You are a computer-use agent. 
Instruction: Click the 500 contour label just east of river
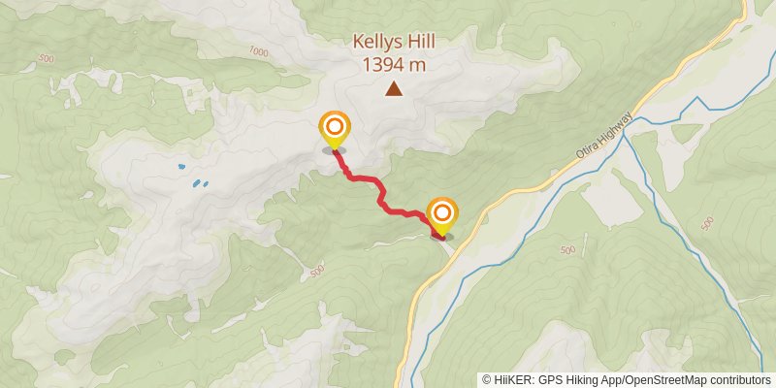point(568,250)
